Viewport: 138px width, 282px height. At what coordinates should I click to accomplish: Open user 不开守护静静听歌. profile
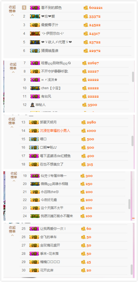(55, 71)
